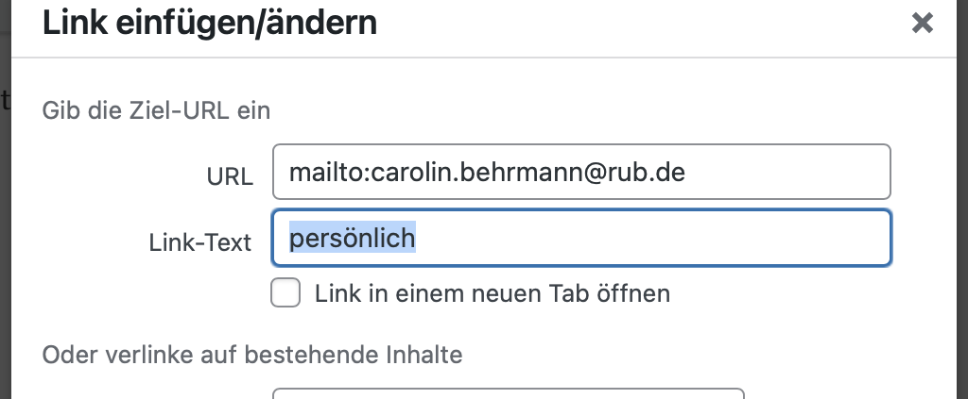The image size is (968, 399).
Task: Click the "Link in einem neuen Tab öffnen" label
Action: tap(492, 293)
